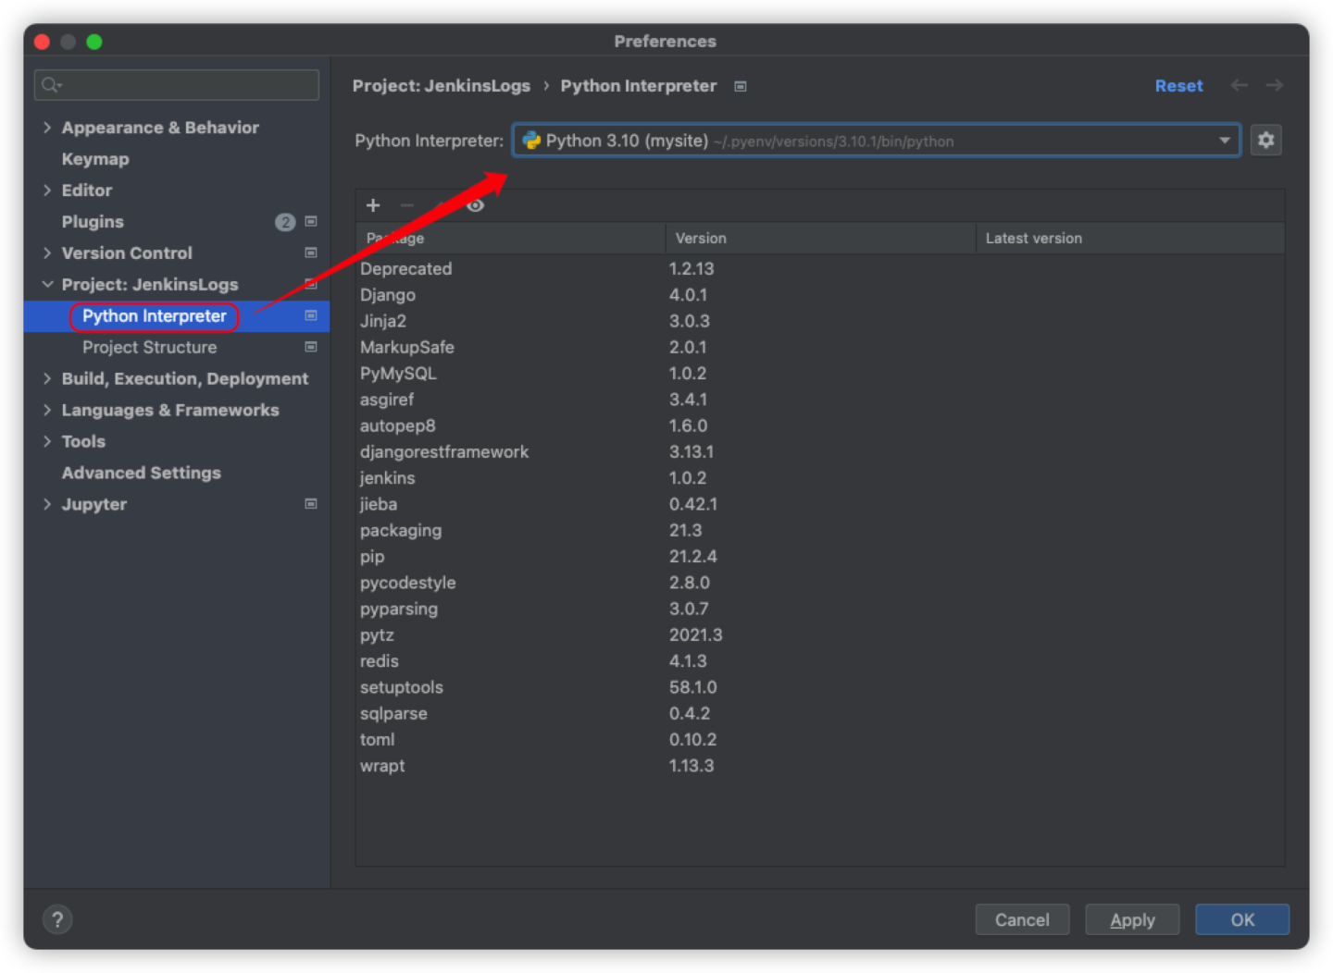This screenshot has width=1333, height=973.
Task: Expand the Jupyter section
Action: (x=47, y=505)
